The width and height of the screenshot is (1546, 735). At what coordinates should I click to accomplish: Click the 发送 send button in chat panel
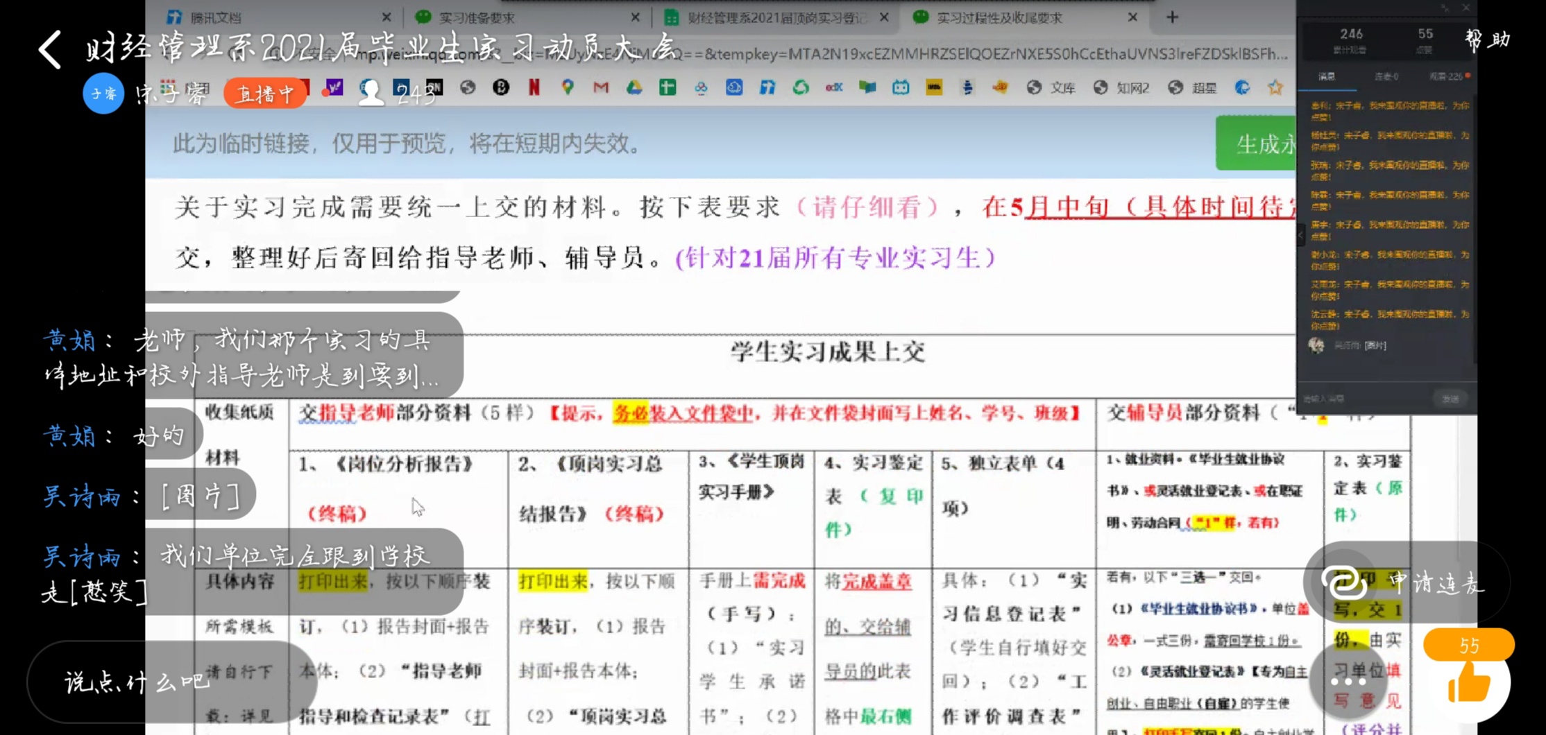[1450, 399]
